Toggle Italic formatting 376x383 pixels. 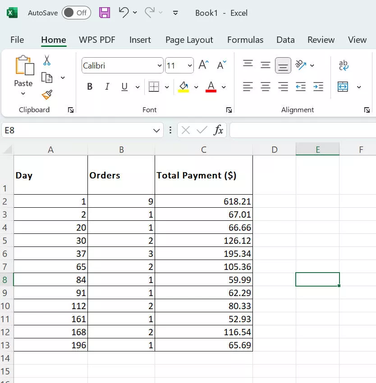click(x=107, y=87)
